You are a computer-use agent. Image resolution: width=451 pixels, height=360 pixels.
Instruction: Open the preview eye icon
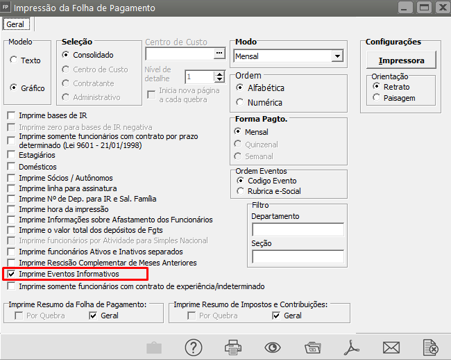(272, 347)
